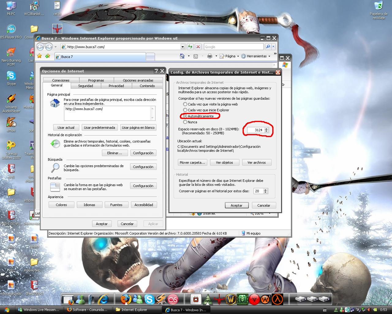The image size is (392, 314).
Task: Click 'Usar página en blanco' button
Action: tap(138, 128)
